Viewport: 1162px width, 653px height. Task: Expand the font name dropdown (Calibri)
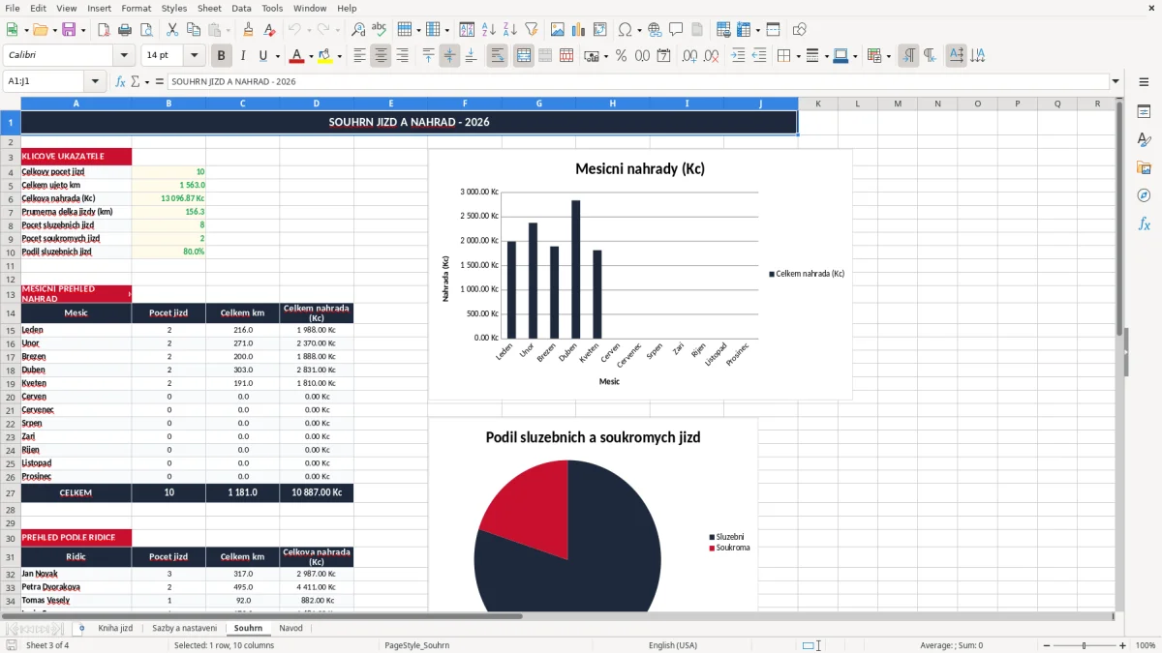[124, 56]
